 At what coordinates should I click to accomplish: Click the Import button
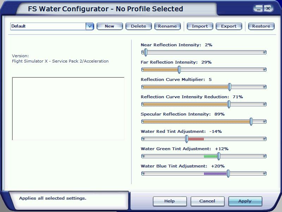tap(200, 26)
